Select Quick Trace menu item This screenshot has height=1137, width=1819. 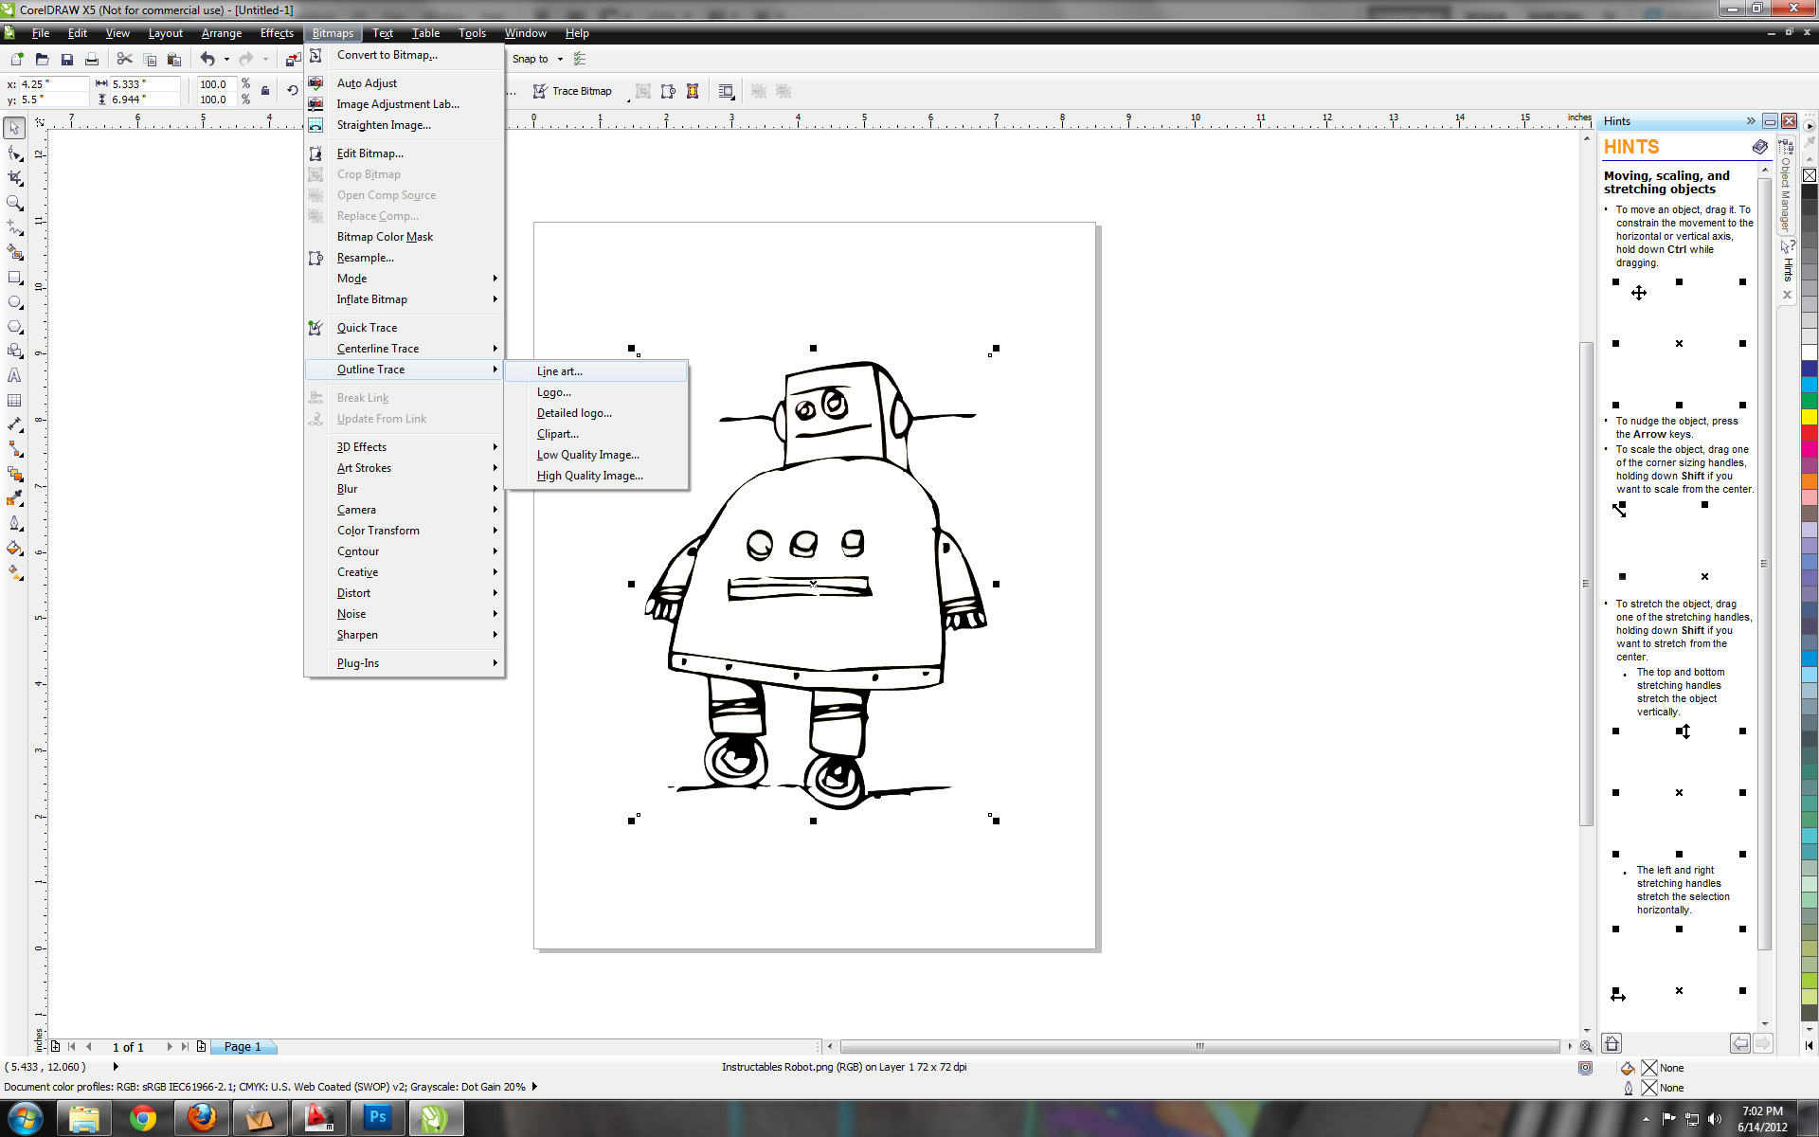click(x=405, y=328)
